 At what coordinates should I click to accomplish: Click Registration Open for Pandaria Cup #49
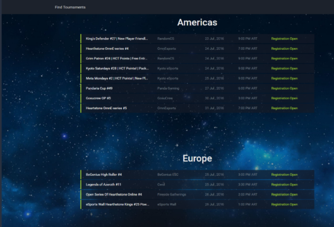coord(284,88)
